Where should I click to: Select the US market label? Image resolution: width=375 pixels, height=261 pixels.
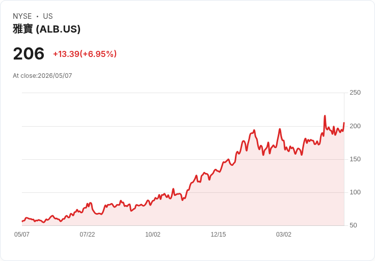click(48, 16)
